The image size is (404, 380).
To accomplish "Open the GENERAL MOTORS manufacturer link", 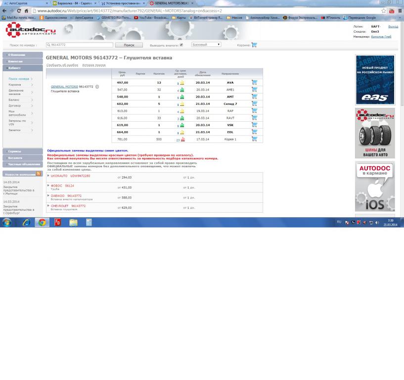I will click(64, 87).
